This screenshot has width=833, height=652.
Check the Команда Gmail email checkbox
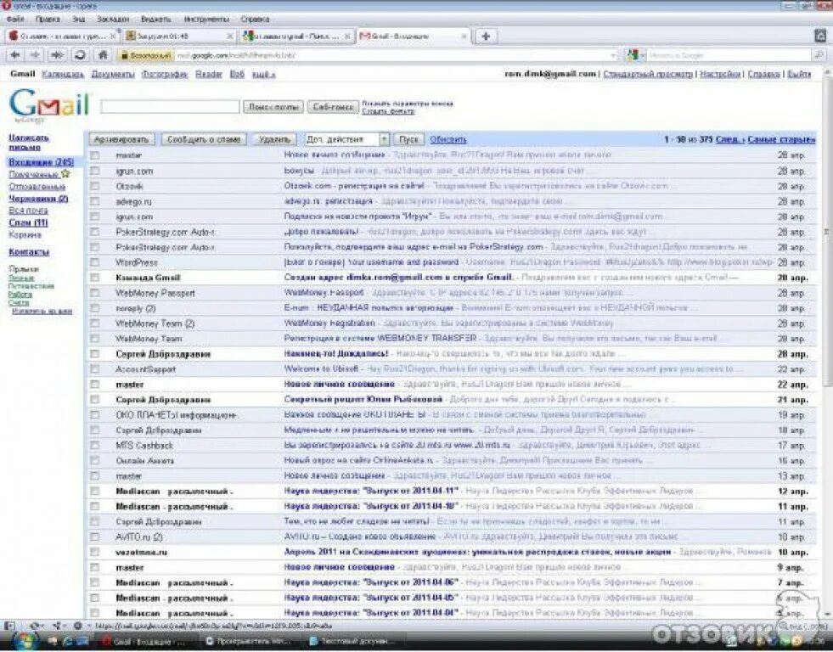[95, 277]
